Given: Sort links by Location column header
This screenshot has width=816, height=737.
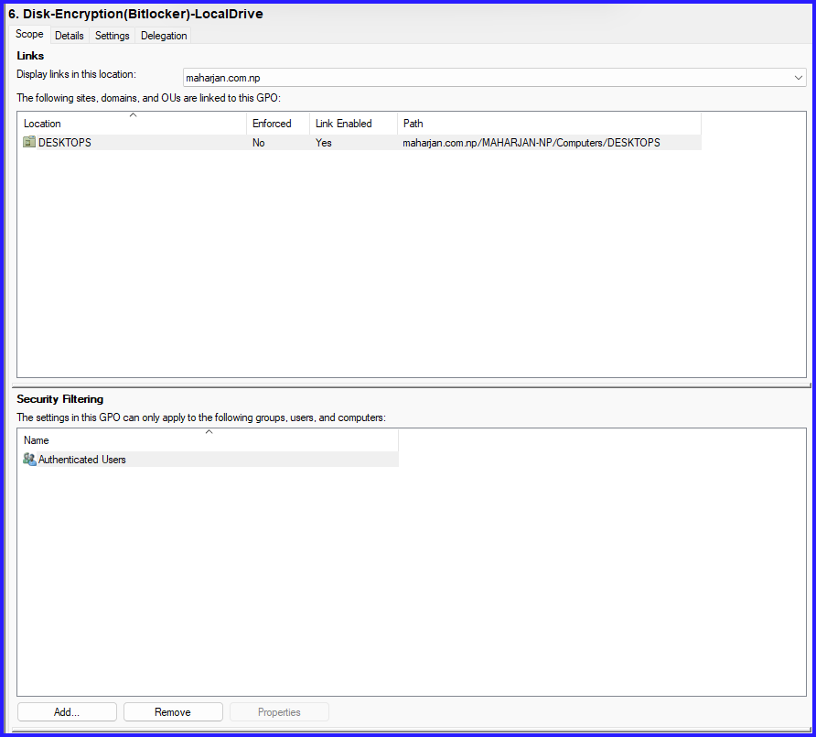Looking at the screenshot, I should pos(133,124).
